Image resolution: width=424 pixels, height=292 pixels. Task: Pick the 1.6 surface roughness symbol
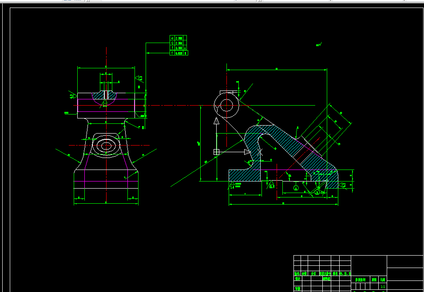tap(232, 185)
